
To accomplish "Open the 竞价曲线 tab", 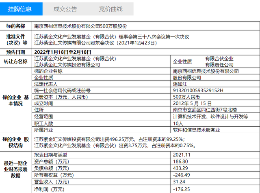I will coord(110,9).
